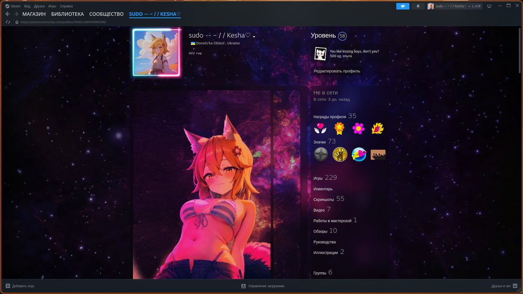
Task: Open Скриншоты 55 link
Action: pos(329,199)
